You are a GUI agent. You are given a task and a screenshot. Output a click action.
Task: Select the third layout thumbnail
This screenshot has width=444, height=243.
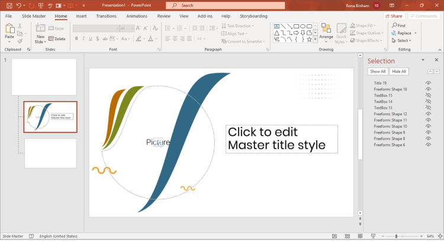tap(50, 153)
